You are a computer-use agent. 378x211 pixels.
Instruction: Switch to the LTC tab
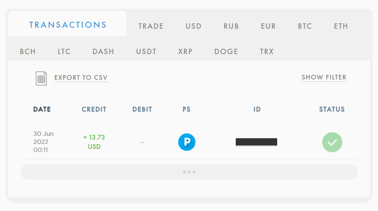pos(63,51)
